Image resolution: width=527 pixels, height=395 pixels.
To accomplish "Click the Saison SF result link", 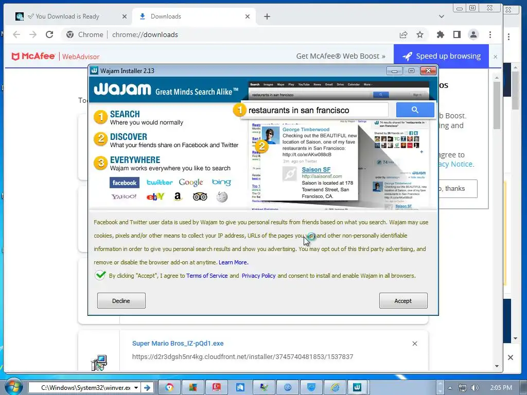I will point(316,170).
